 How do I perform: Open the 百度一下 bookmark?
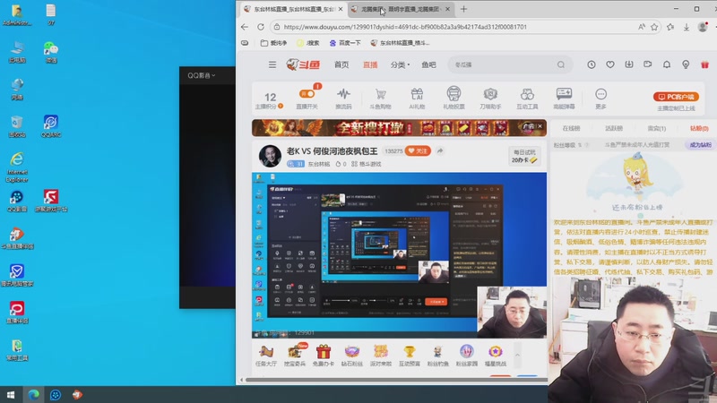coord(345,43)
